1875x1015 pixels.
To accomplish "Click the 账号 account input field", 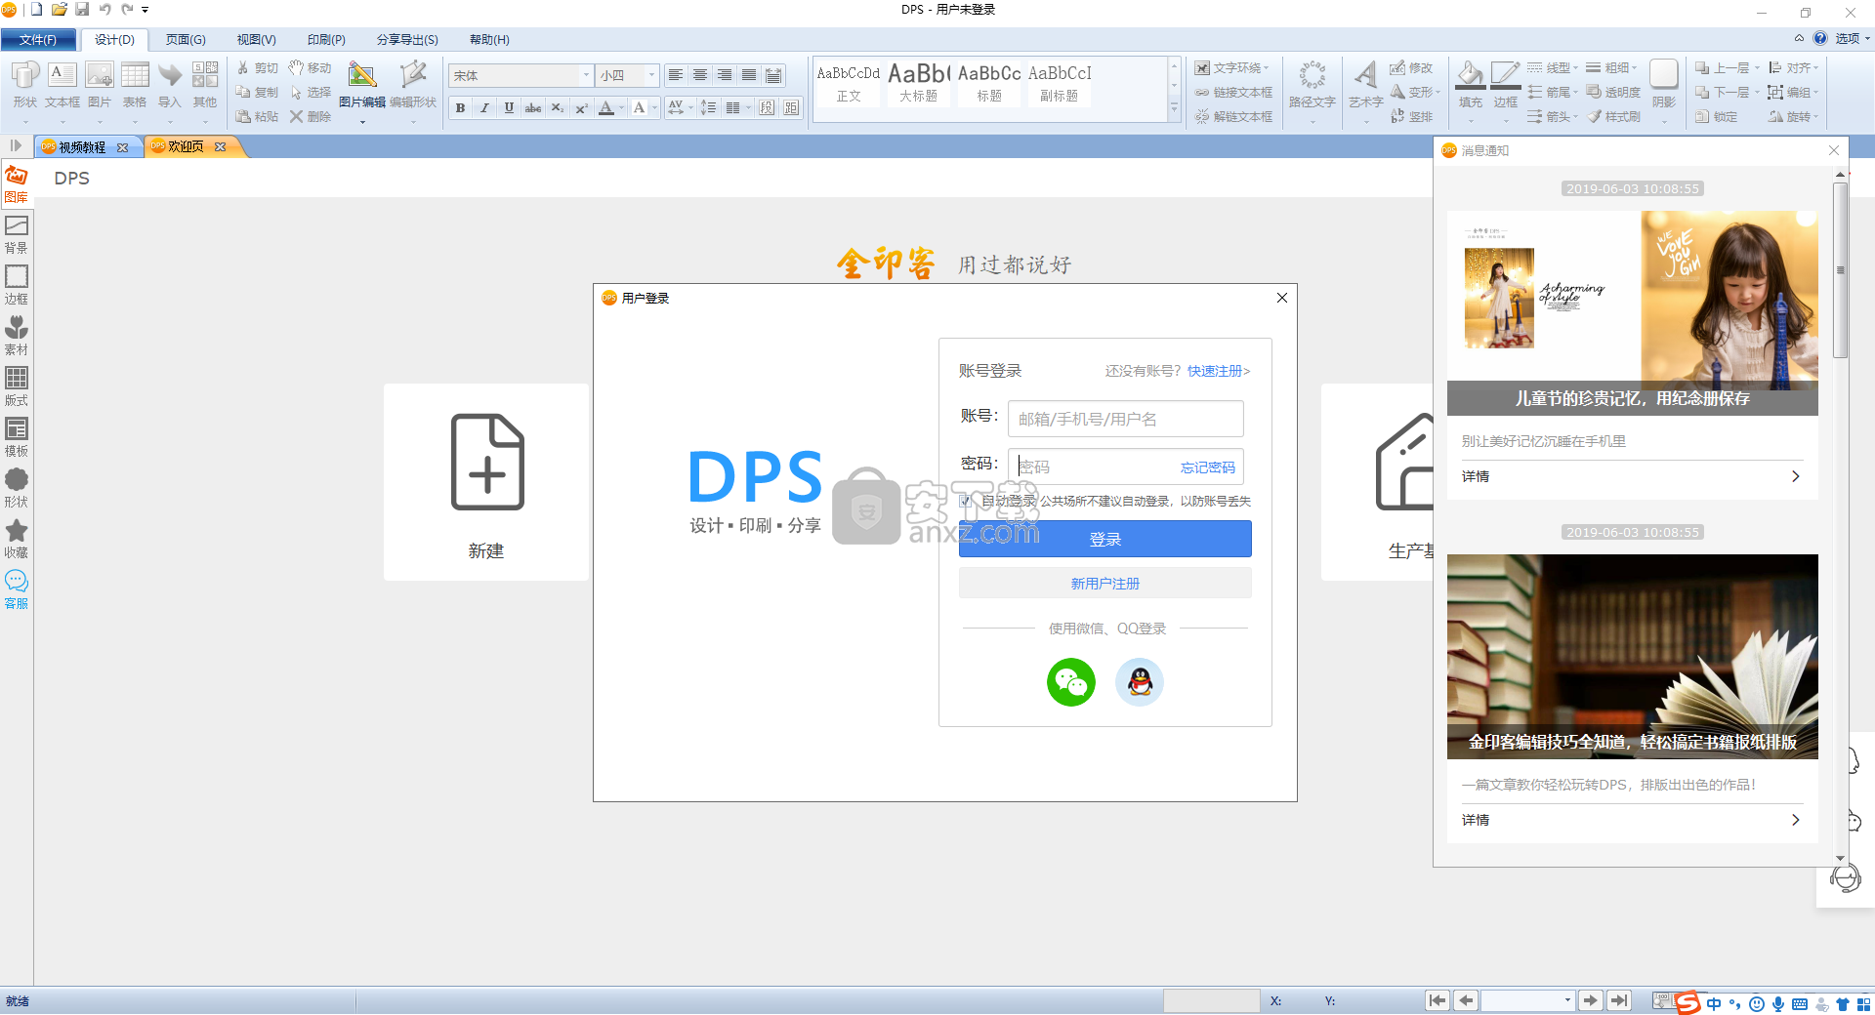I will (x=1126, y=419).
